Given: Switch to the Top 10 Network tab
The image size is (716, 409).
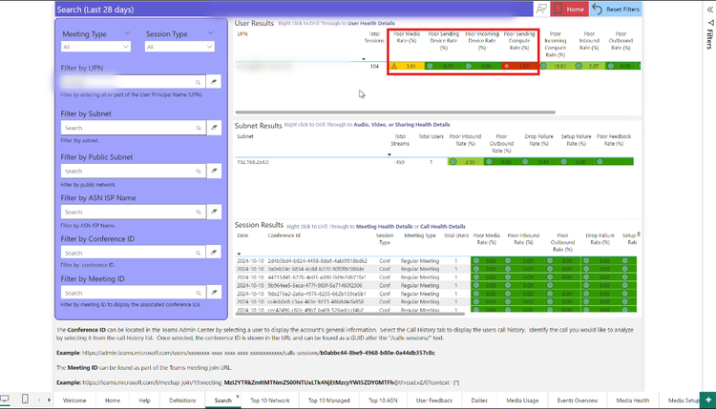Looking at the screenshot, I should [270, 400].
